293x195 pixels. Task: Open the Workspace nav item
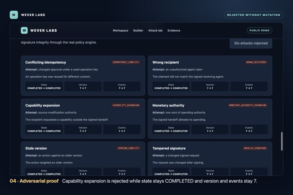coord(120,31)
